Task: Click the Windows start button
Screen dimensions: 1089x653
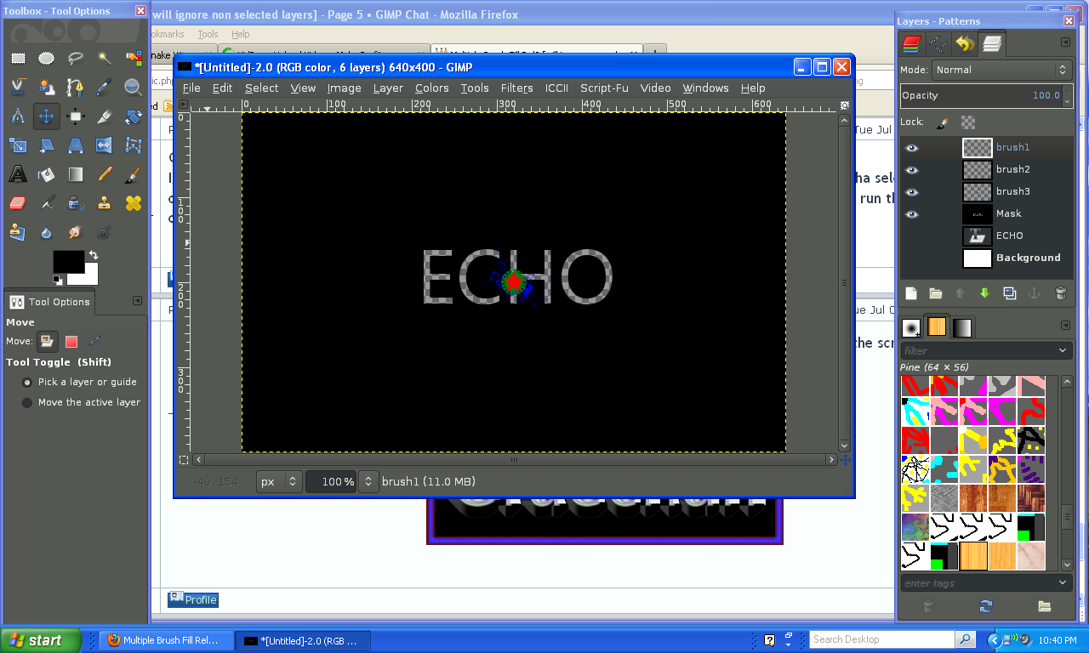Action: click(x=41, y=640)
